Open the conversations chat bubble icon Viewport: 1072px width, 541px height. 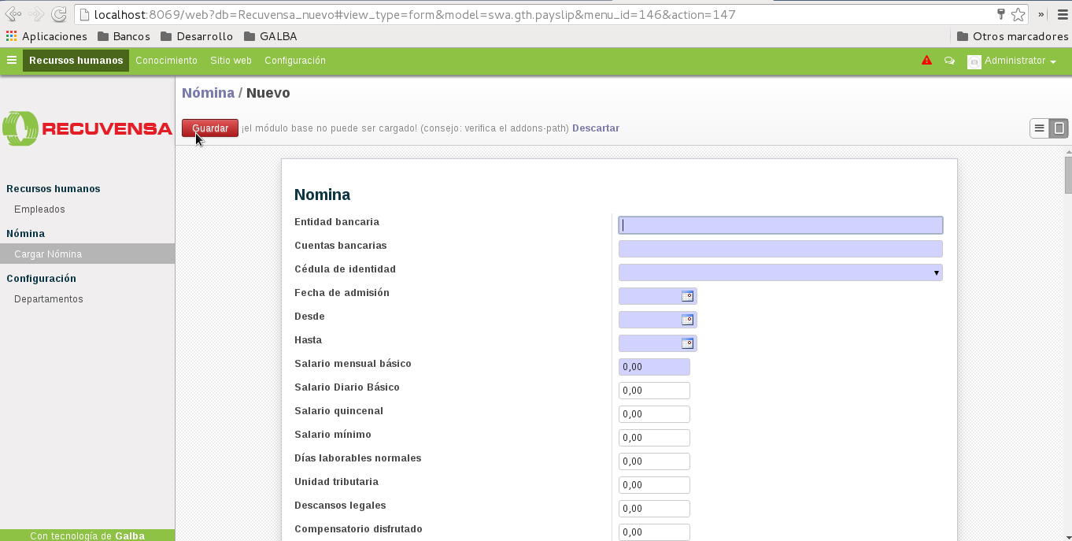tap(949, 61)
